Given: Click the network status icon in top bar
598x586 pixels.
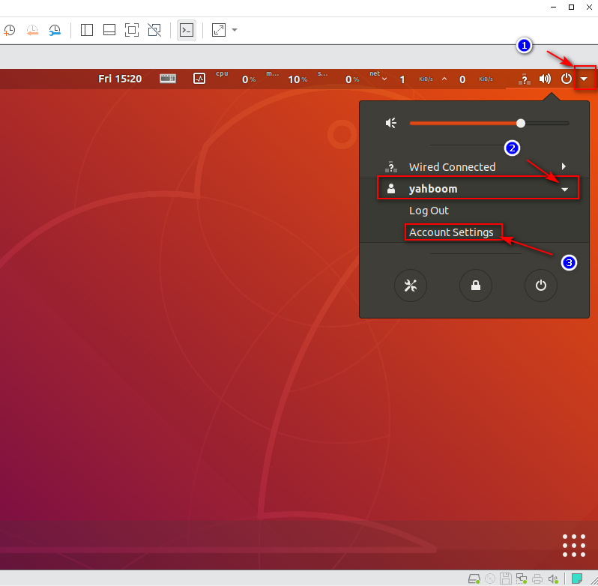Looking at the screenshot, I should (x=525, y=79).
